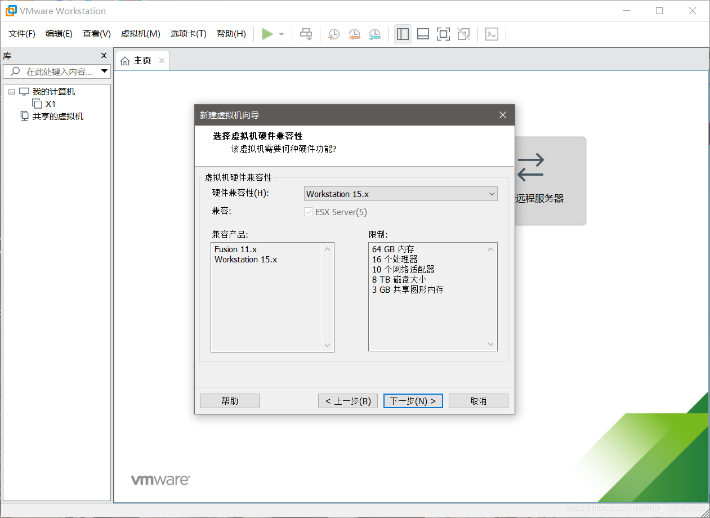Open the console view icon

[492, 34]
